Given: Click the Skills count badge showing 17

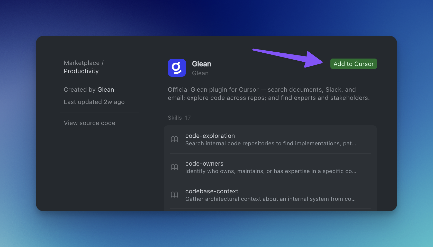Looking at the screenshot, I should coord(188,118).
